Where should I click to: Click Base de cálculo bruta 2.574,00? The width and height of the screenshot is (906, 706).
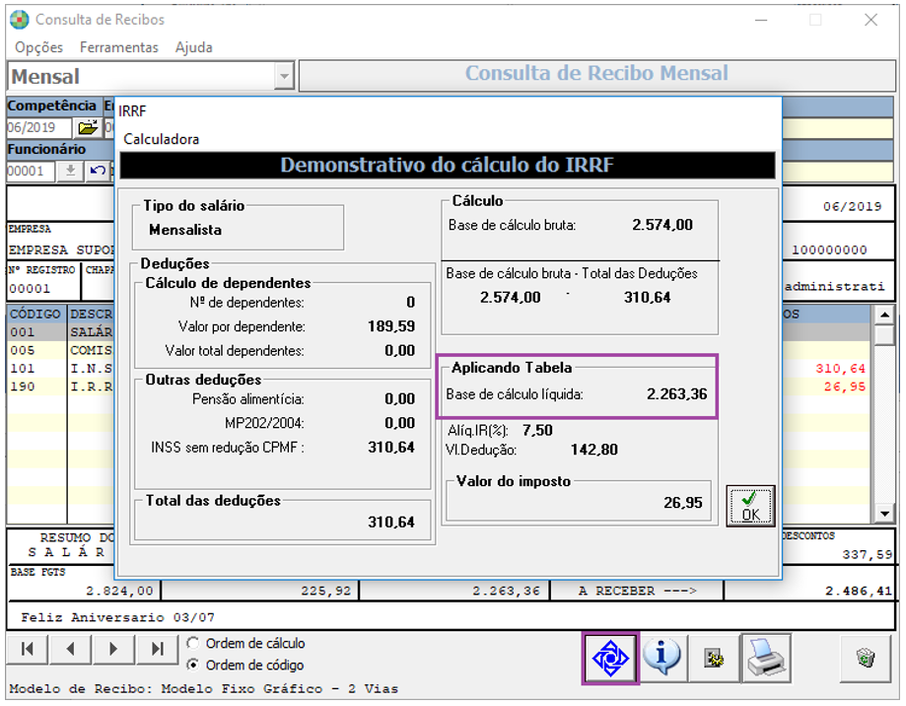(x=662, y=225)
